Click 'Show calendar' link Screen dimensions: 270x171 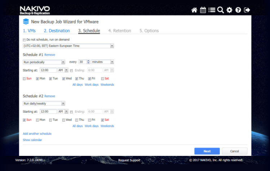(x=32, y=140)
